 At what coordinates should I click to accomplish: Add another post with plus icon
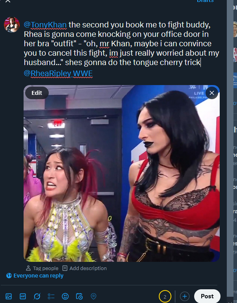coord(185,296)
